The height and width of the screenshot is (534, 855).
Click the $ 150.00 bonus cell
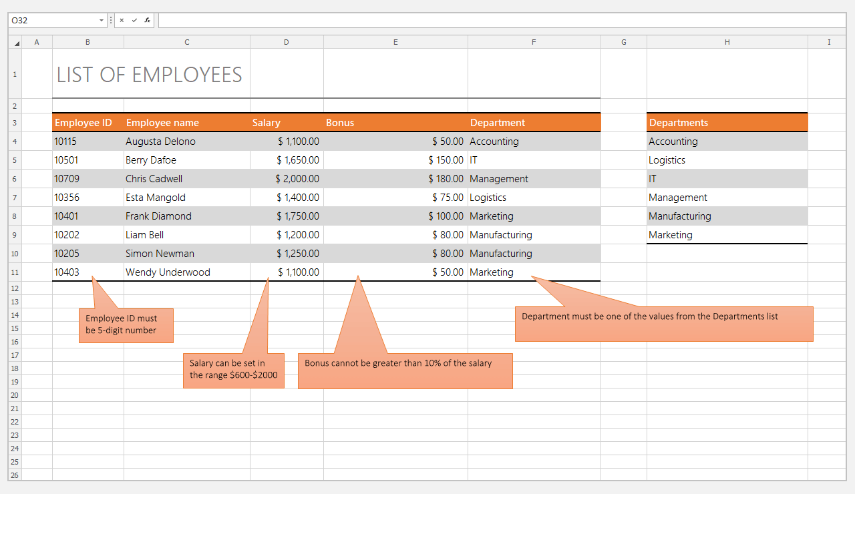395,160
